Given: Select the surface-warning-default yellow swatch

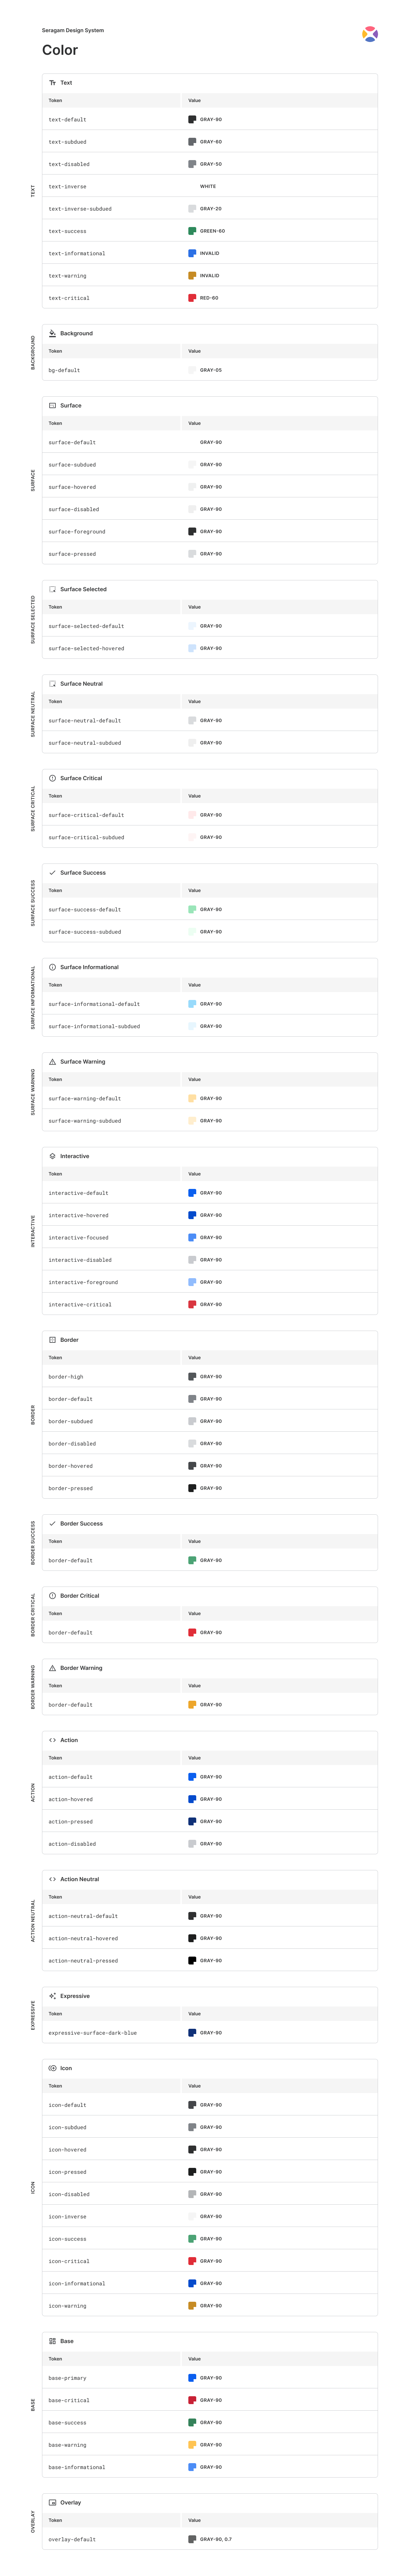Looking at the screenshot, I should pyautogui.click(x=192, y=1098).
